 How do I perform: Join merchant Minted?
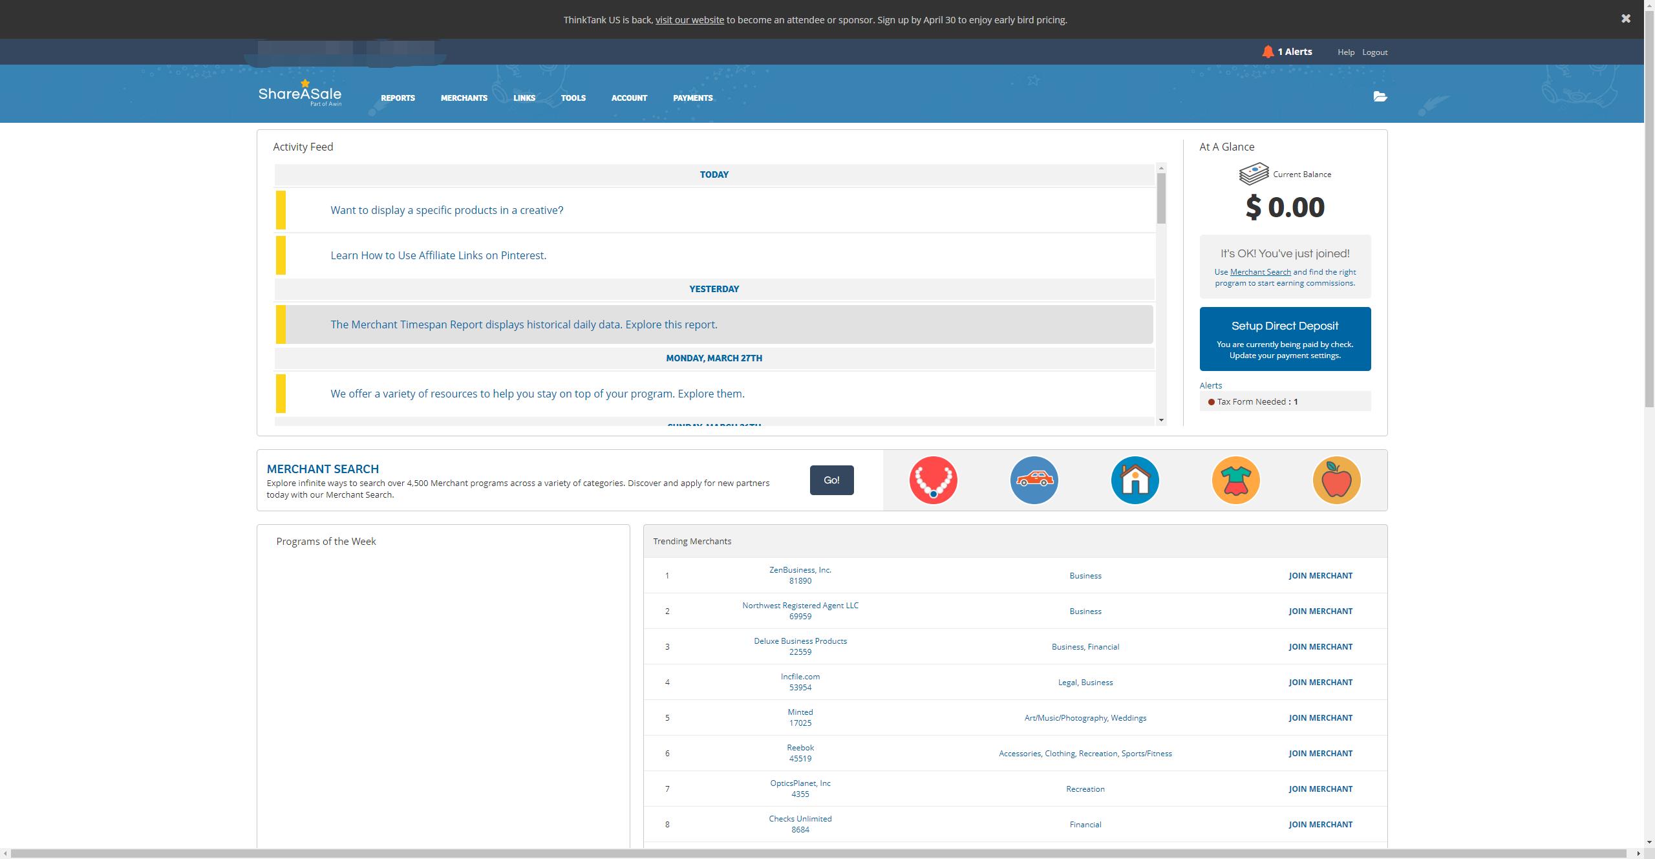pos(1321,717)
